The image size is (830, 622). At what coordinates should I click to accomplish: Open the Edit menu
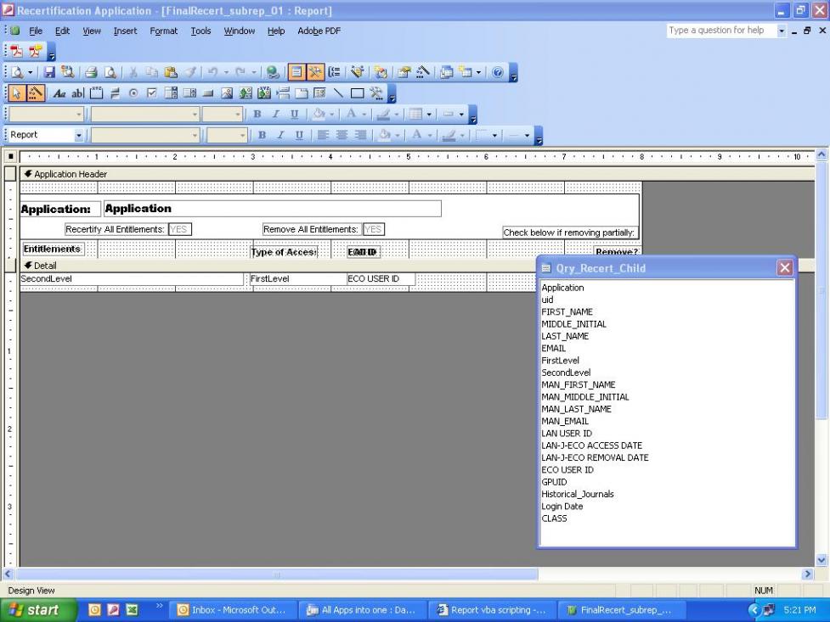tap(63, 31)
